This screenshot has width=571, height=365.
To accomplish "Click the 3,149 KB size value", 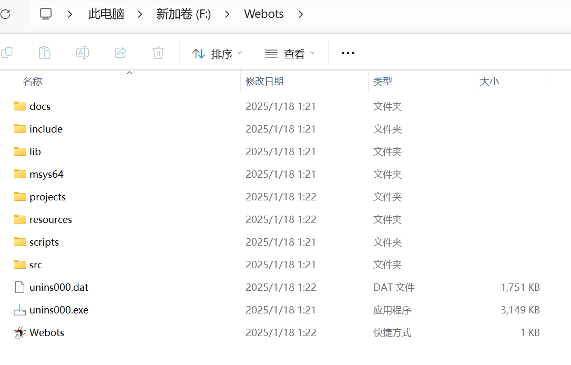I will (x=520, y=310).
